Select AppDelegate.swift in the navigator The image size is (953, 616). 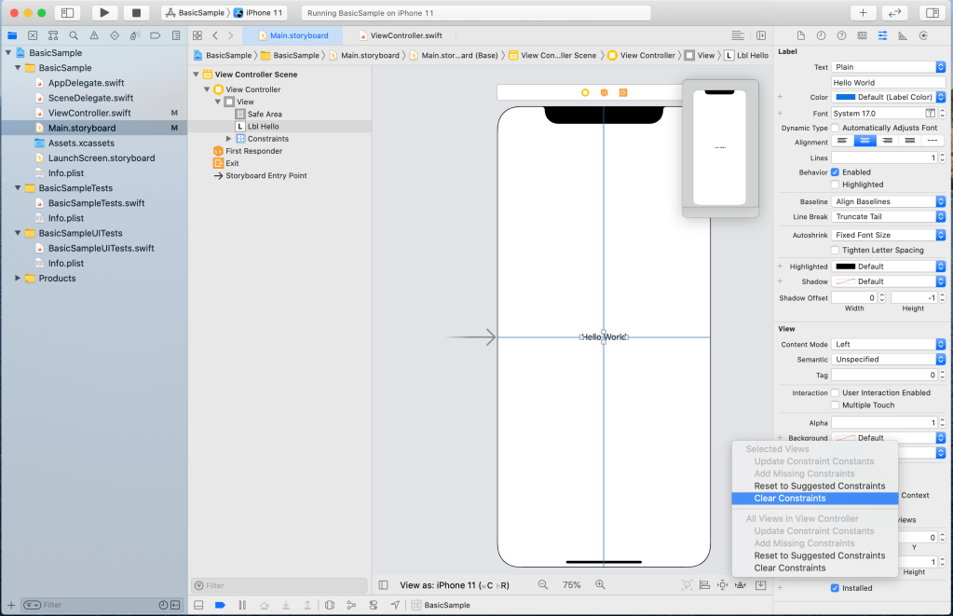(x=85, y=83)
